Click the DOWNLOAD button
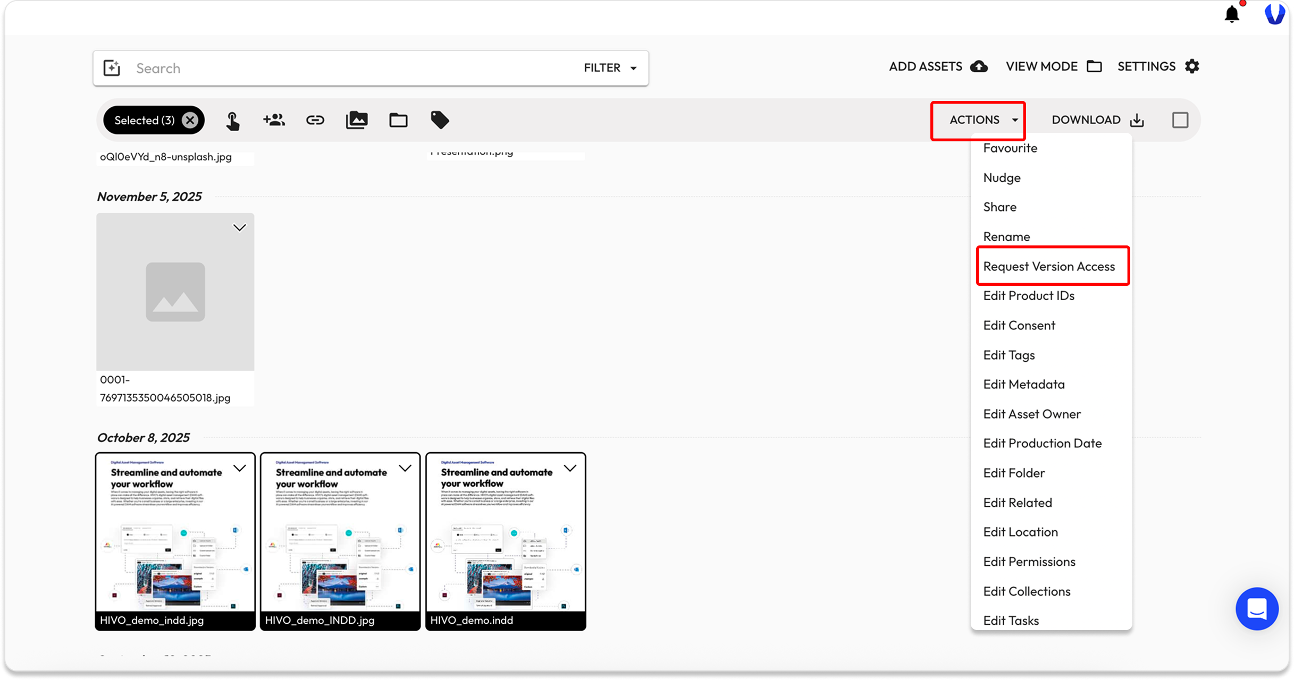The image size is (1294, 680). click(x=1097, y=120)
